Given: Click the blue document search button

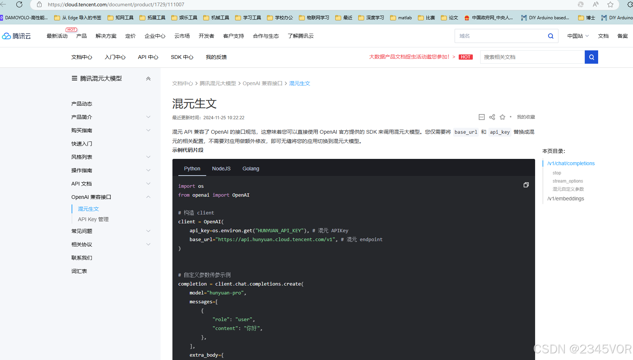Looking at the screenshot, I should click(591, 57).
